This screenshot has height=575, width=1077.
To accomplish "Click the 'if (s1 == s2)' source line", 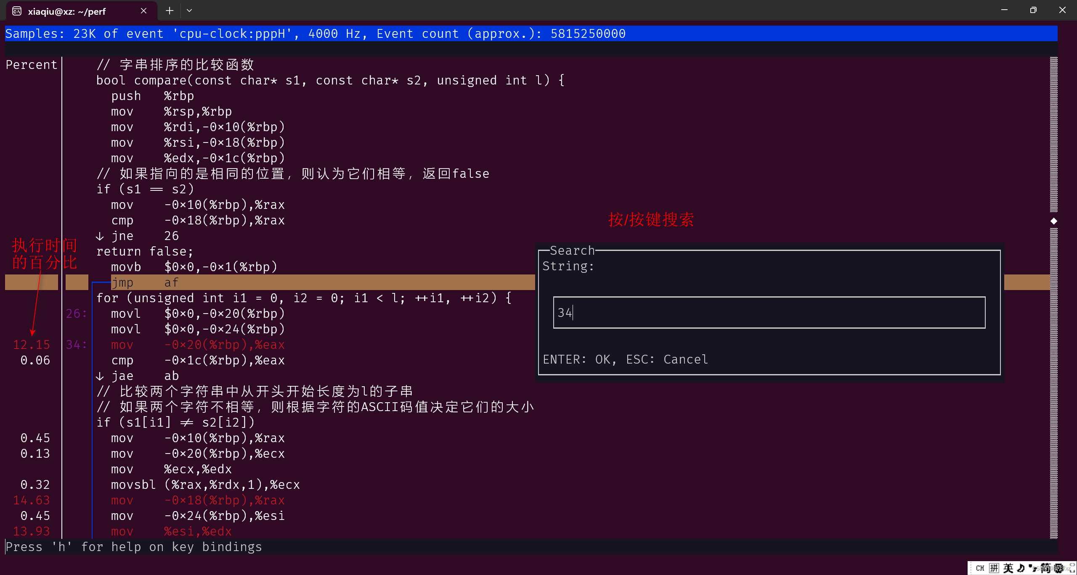I will tap(145, 189).
